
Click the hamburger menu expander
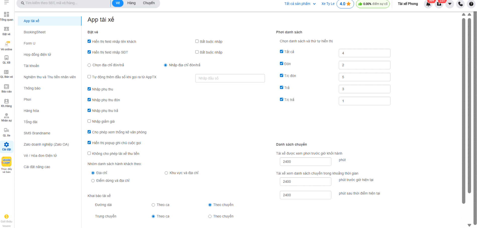pyautogui.click(x=7, y=2)
